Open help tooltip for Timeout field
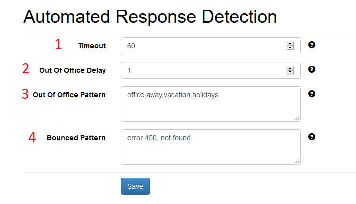This screenshot has height=204, width=356. (x=312, y=45)
